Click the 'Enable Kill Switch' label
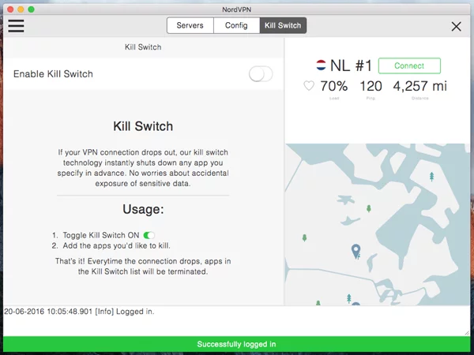Image resolution: width=474 pixels, height=355 pixels. pyautogui.click(x=53, y=74)
